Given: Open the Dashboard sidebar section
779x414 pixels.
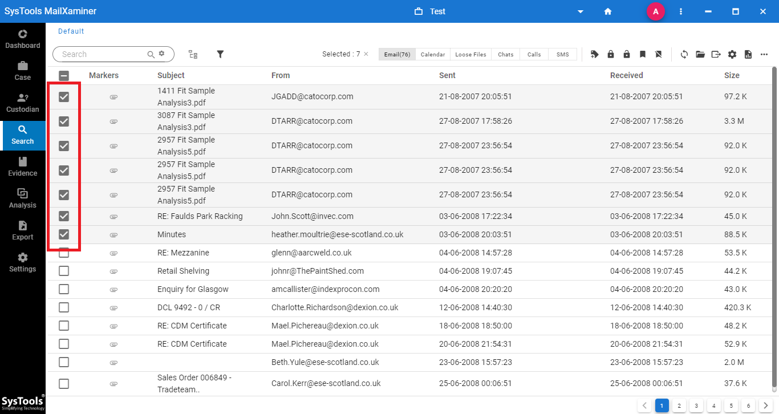Looking at the screenshot, I should 23,39.
